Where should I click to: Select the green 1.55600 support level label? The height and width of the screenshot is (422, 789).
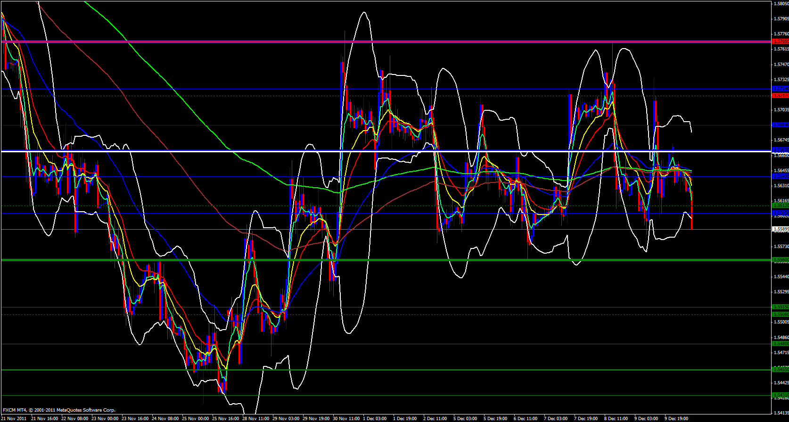[780, 260]
